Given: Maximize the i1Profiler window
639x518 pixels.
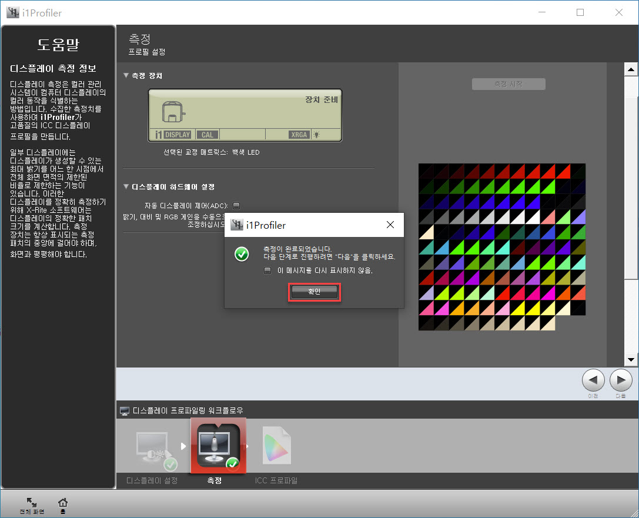Looking at the screenshot, I should point(580,12).
